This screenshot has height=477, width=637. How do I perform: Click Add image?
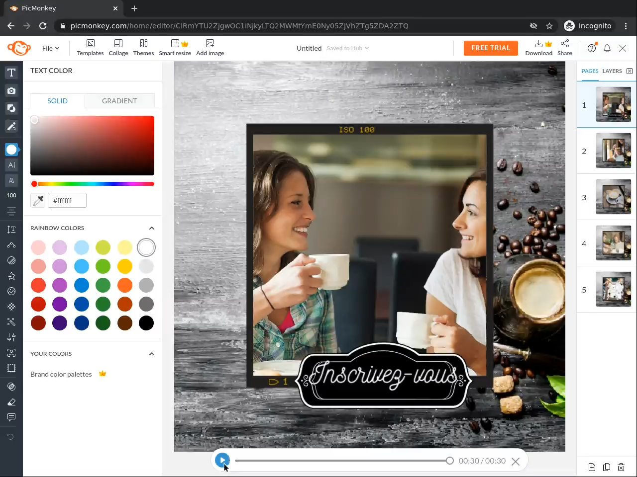pos(210,48)
